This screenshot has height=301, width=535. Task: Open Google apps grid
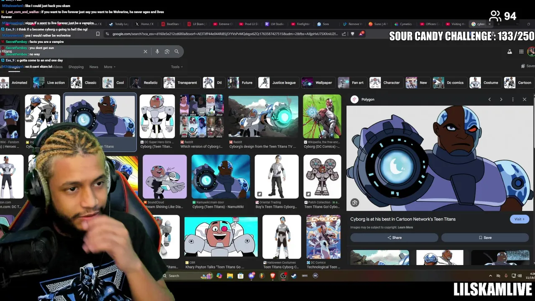point(521,51)
